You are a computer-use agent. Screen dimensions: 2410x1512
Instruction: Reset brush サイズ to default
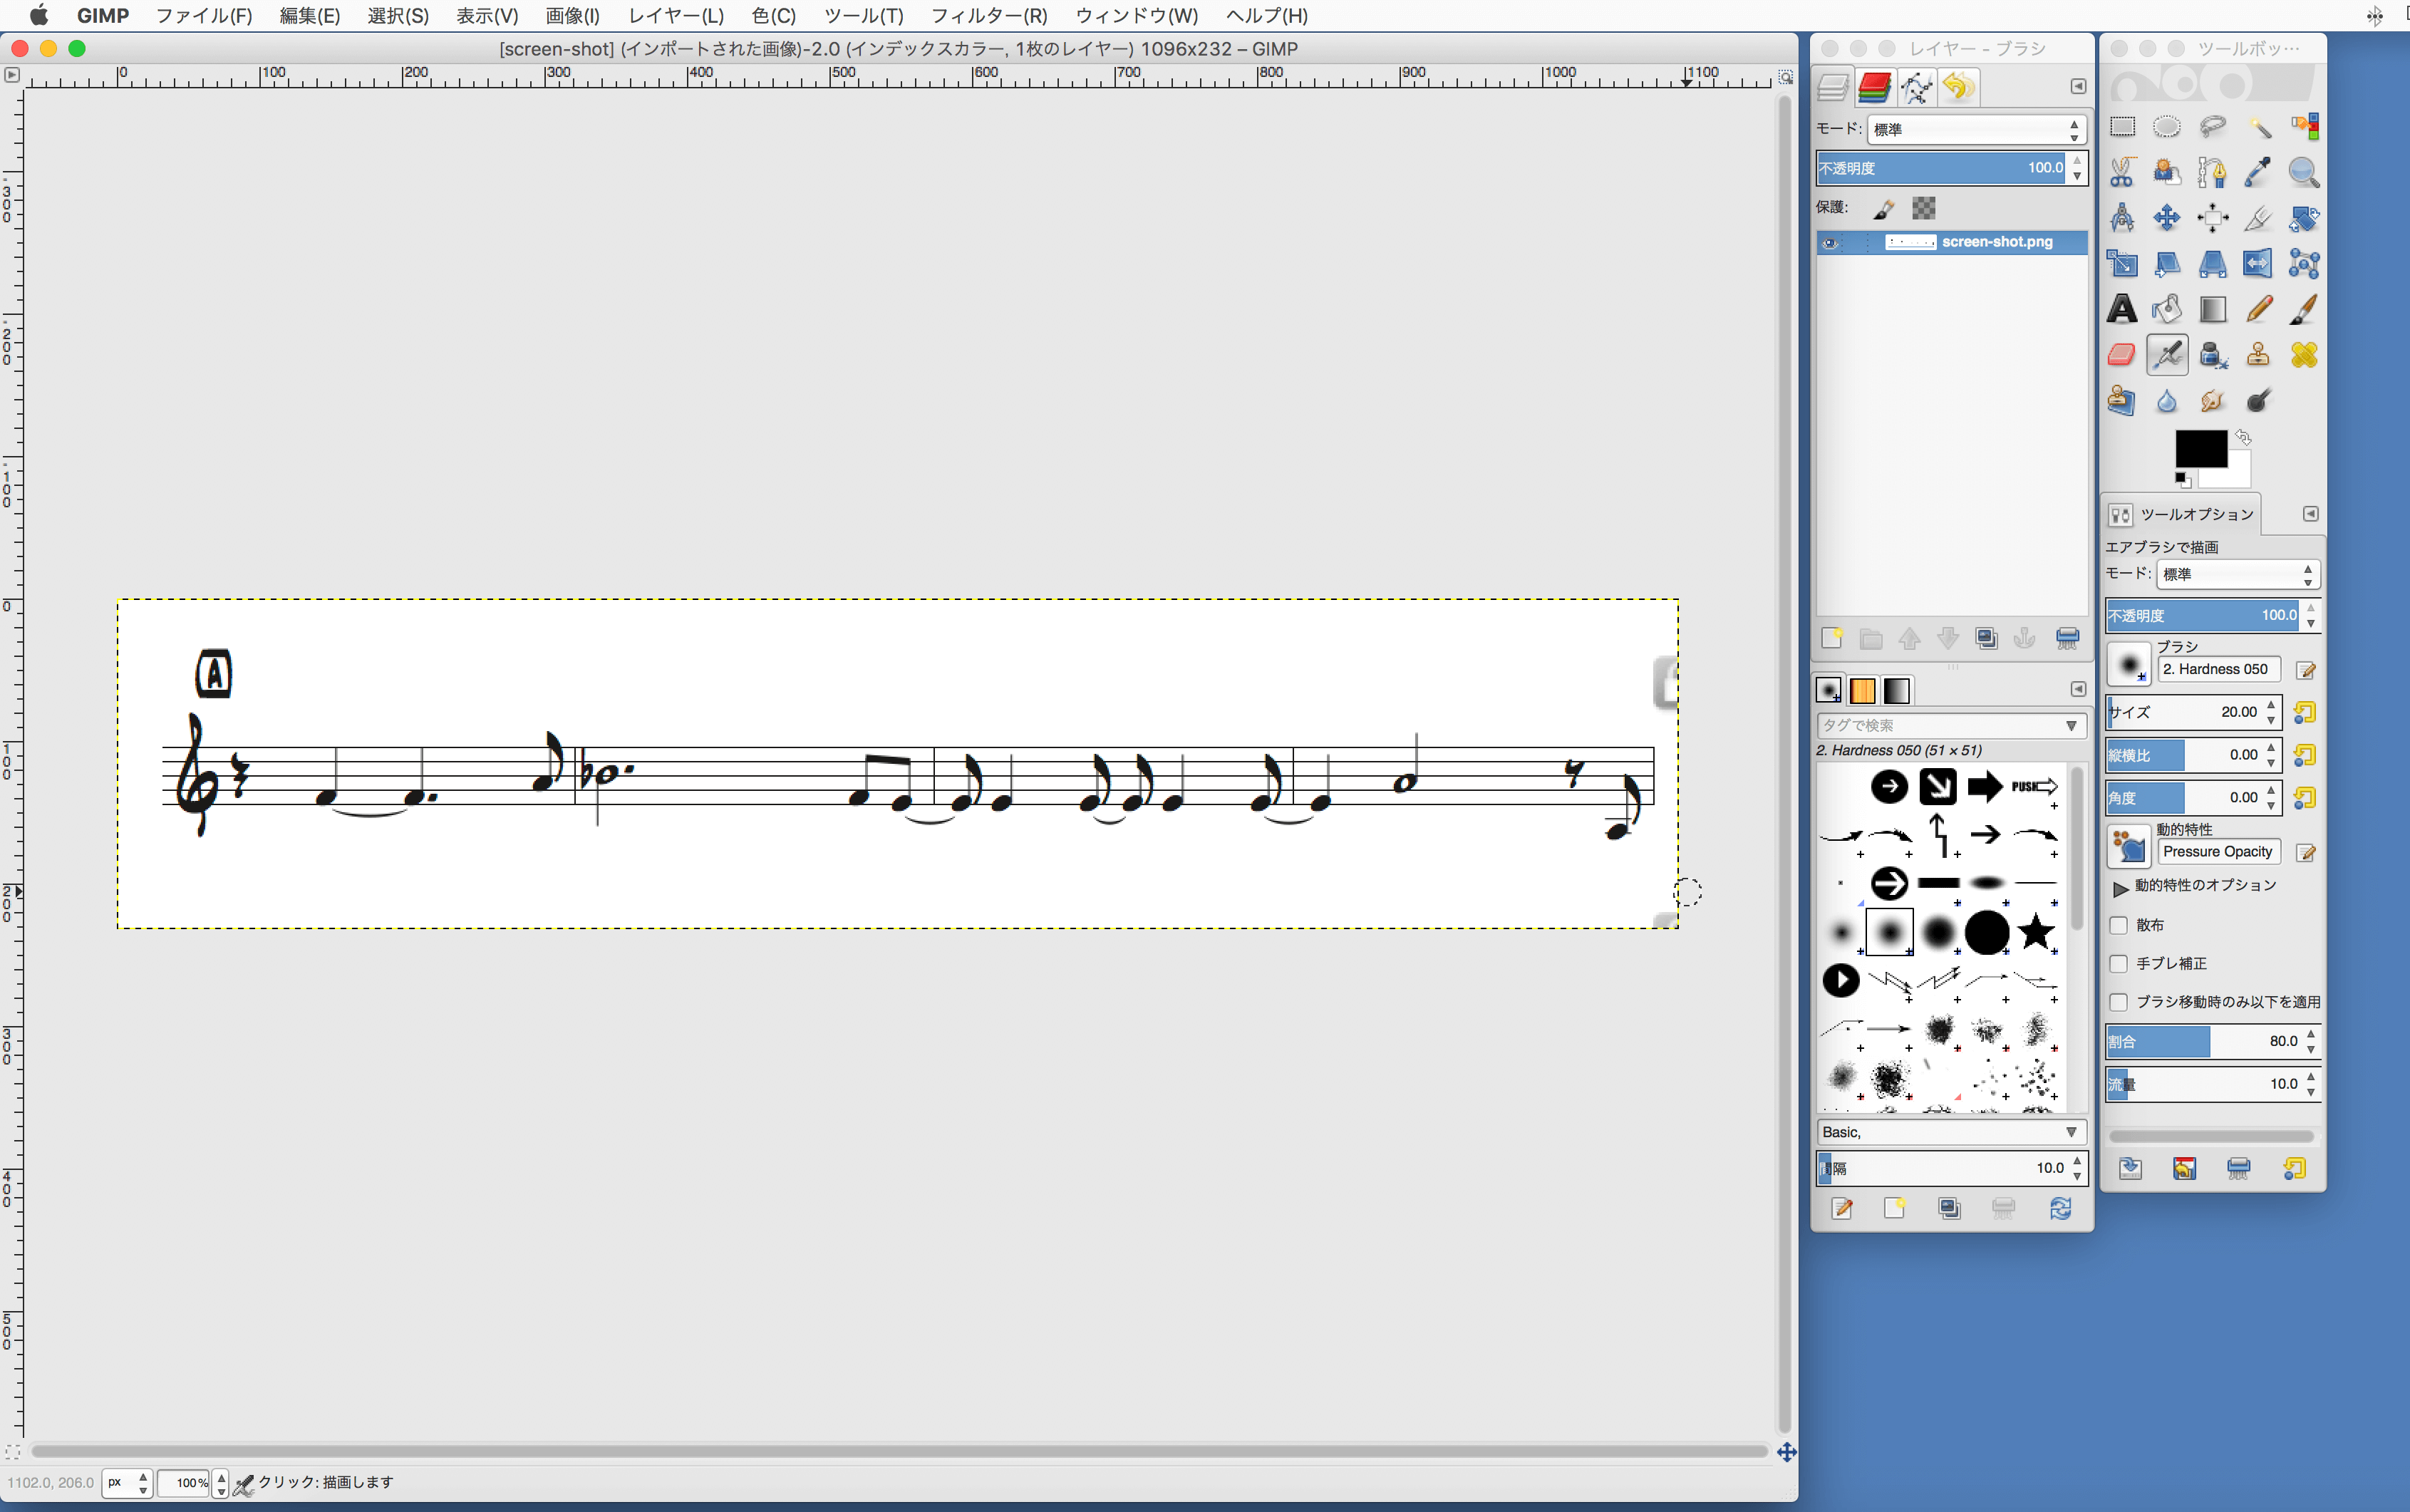[2304, 712]
